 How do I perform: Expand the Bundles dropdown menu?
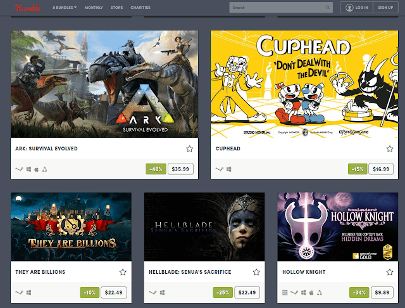pos(65,8)
